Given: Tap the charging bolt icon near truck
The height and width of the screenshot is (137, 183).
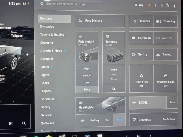Looking at the screenshot, I should (27, 54).
